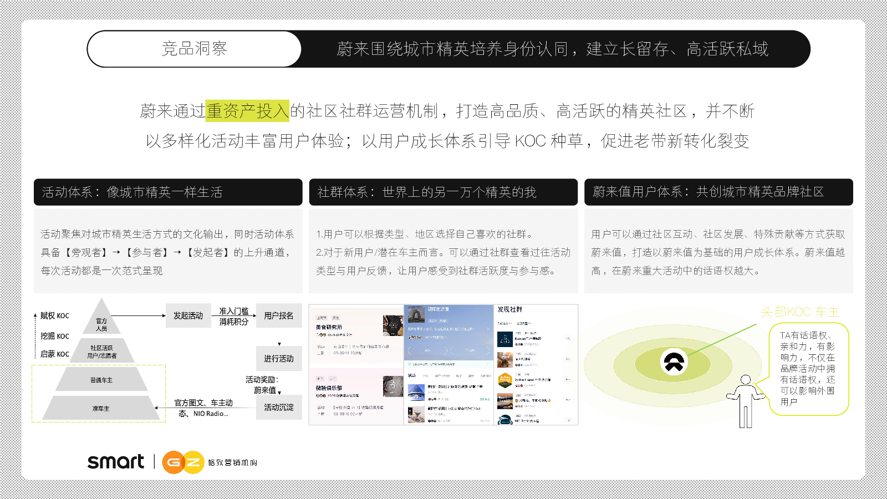The width and height of the screenshot is (887, 499).
Task: Click the person figure icon beside the callout
Action: coord(746,401)
